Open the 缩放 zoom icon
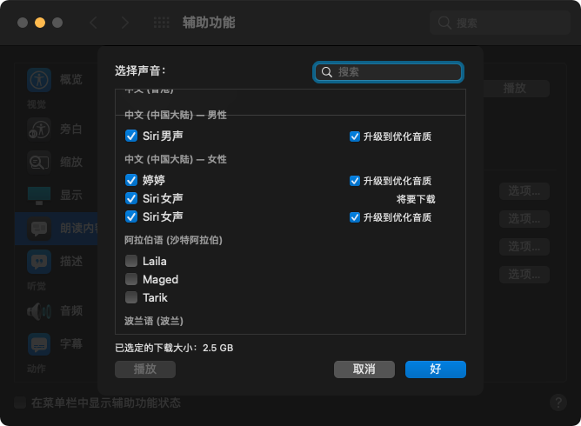This screenshot has height=426, width=581. pos(39,162)
